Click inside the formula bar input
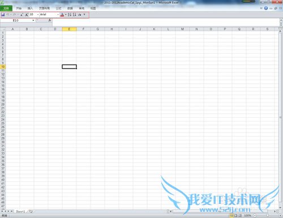Viewport: 283px width, 218px height. click(x=166, y=22)
